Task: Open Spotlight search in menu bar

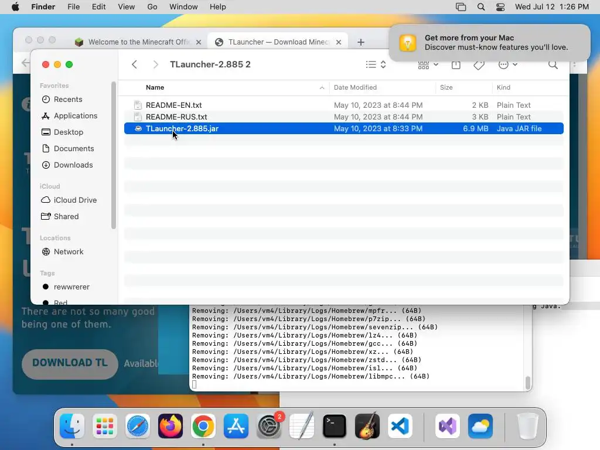Action: [x=481, y=7]
